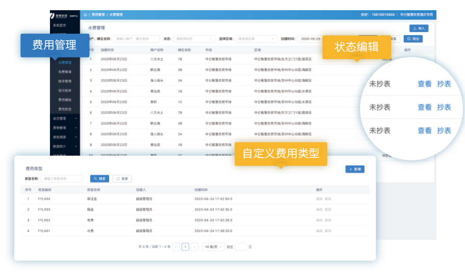Open the 选择区域 area dropdown filter
This screenshot has height=277, width=465.
click(256, 39)
